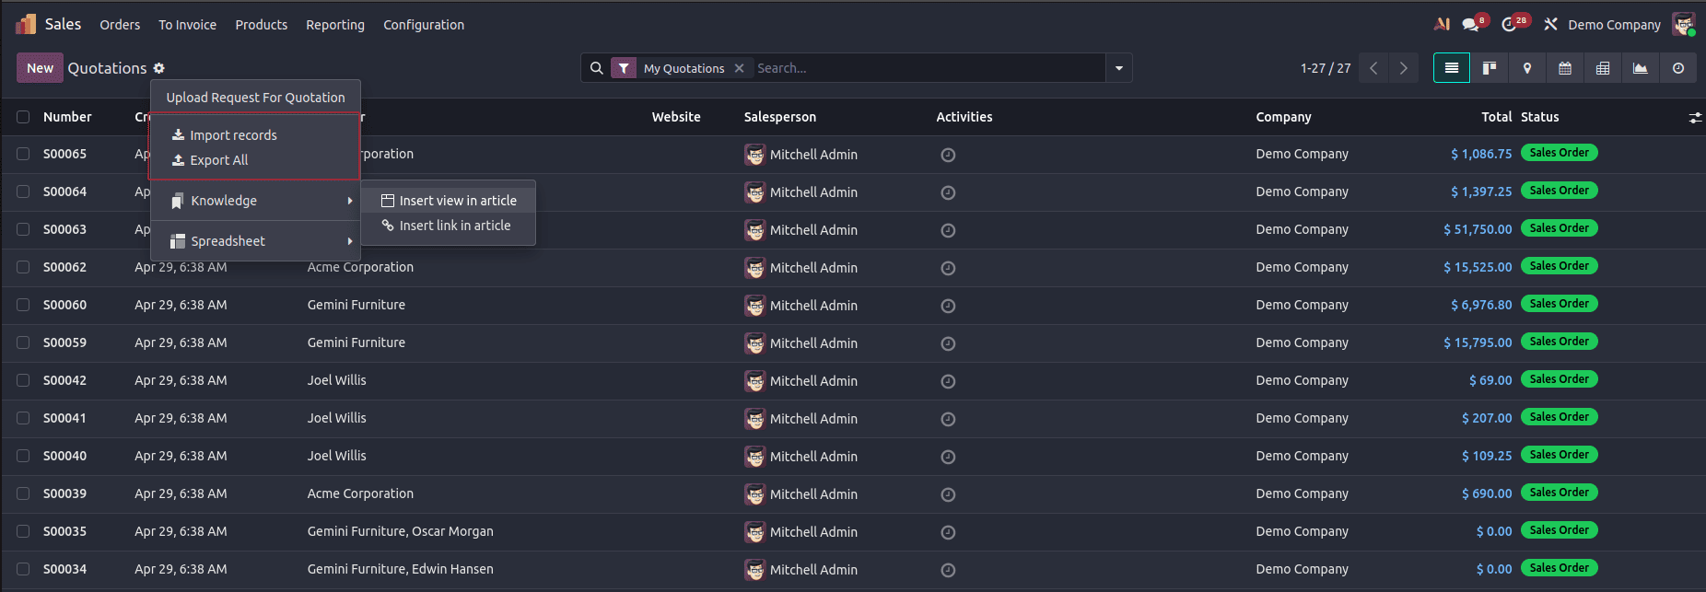This screenshot has width=1706, height=592.
Task: Open optional columns adjust icon
Action: [x=1695, y=118]
